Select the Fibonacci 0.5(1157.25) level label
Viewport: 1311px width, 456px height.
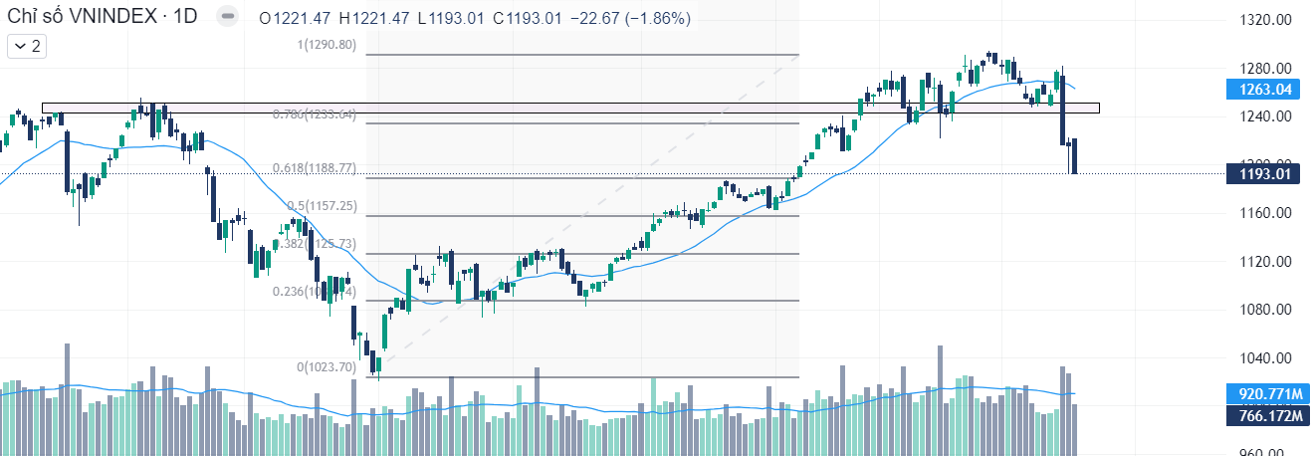[x=321, y=206]
